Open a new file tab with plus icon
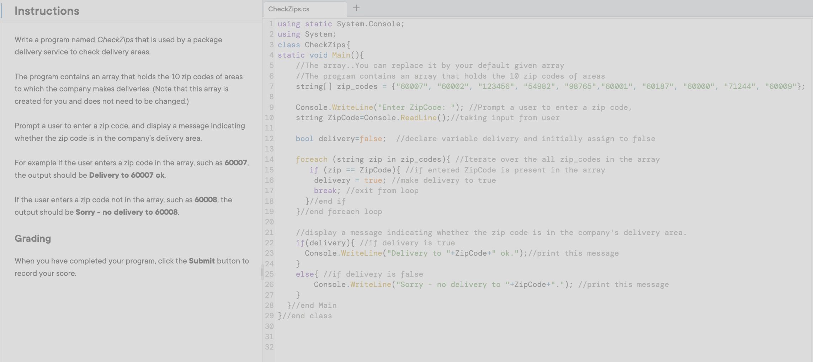 tap(356, 8)
